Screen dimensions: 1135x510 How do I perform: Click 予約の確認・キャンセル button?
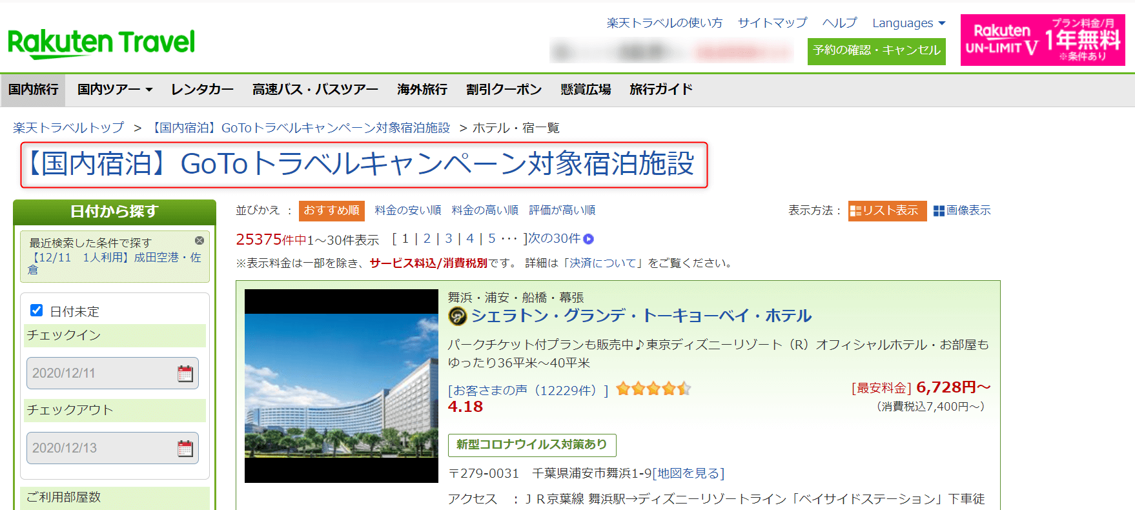tap(877, 51)
